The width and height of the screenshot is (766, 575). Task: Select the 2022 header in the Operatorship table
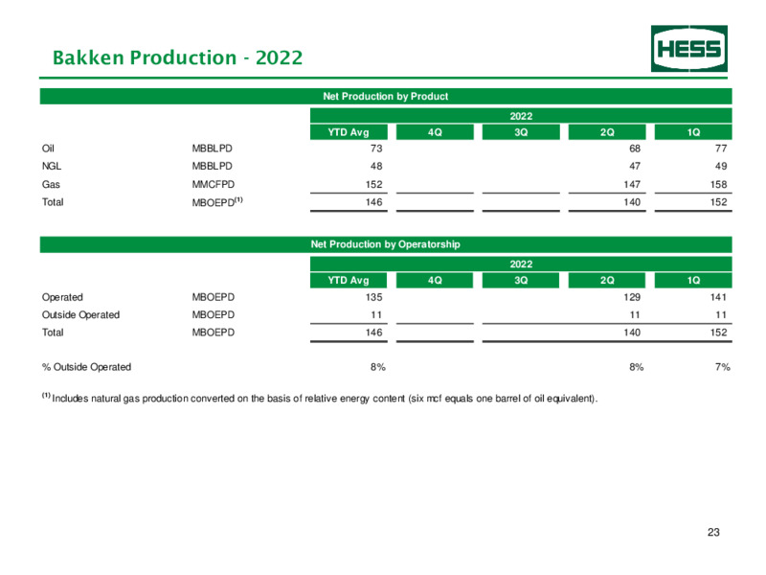coord(521,264)
